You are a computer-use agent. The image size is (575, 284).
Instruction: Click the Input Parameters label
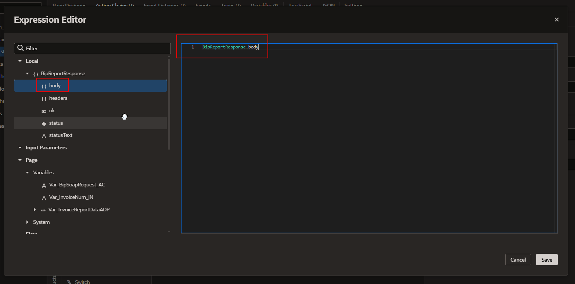(46, 148)
